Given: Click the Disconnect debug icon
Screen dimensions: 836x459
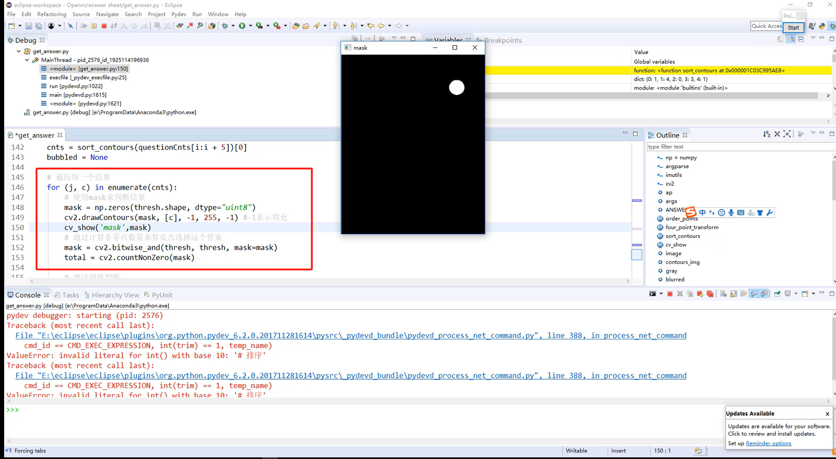Looking at the screenshot, I should coord(114,26).
